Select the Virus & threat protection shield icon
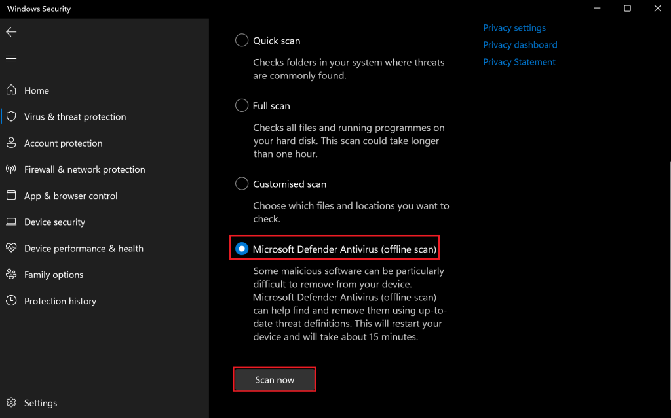Viewport: 671px width, 418px height. pos(10,116)
